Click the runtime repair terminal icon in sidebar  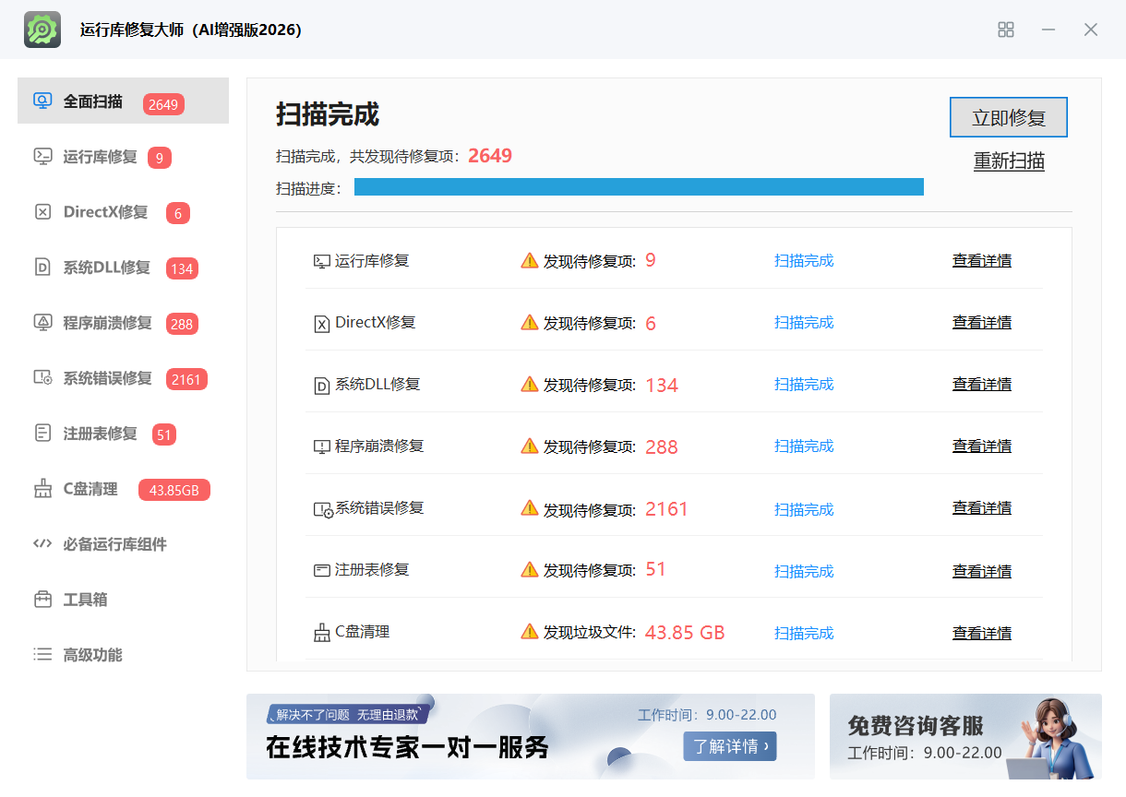point(42,157)
